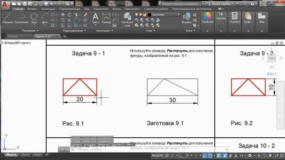Open the help question mark icon
The image size is (285, 160).
(252, 4)
